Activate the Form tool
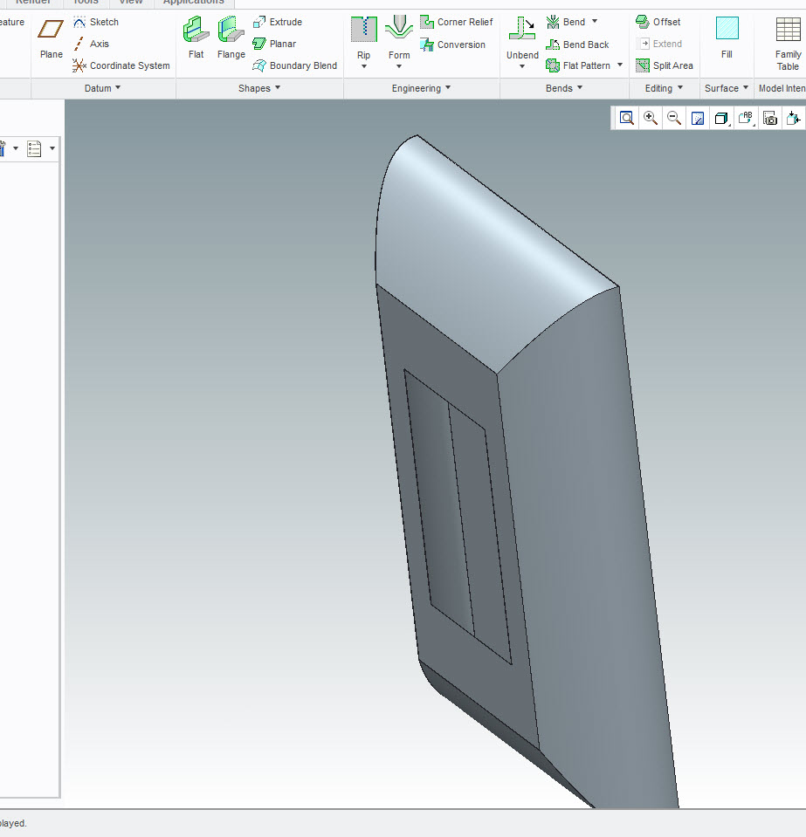Viewport: 806px width, 837px height. 399,37
